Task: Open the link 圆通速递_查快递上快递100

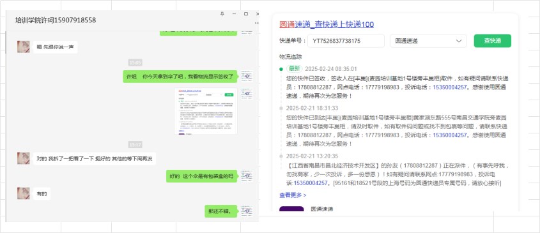Action: pyautogui.click(x=327, y=24)
